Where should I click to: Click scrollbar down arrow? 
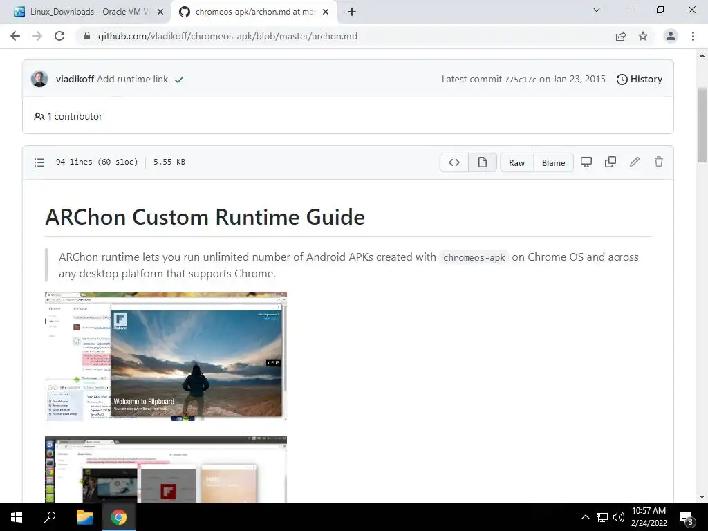click(x=702, y=498)
